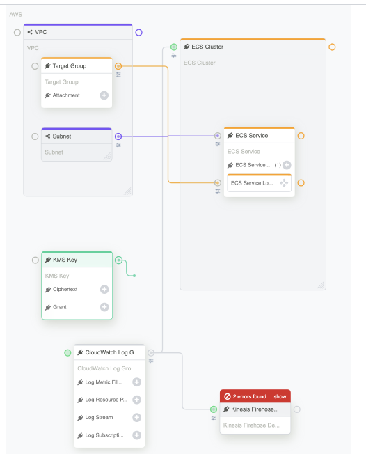This screenshot has width=366, height=454.
Task: Click the Target Group plug icon
Action: pyautogui.click(x=47, y=66)
